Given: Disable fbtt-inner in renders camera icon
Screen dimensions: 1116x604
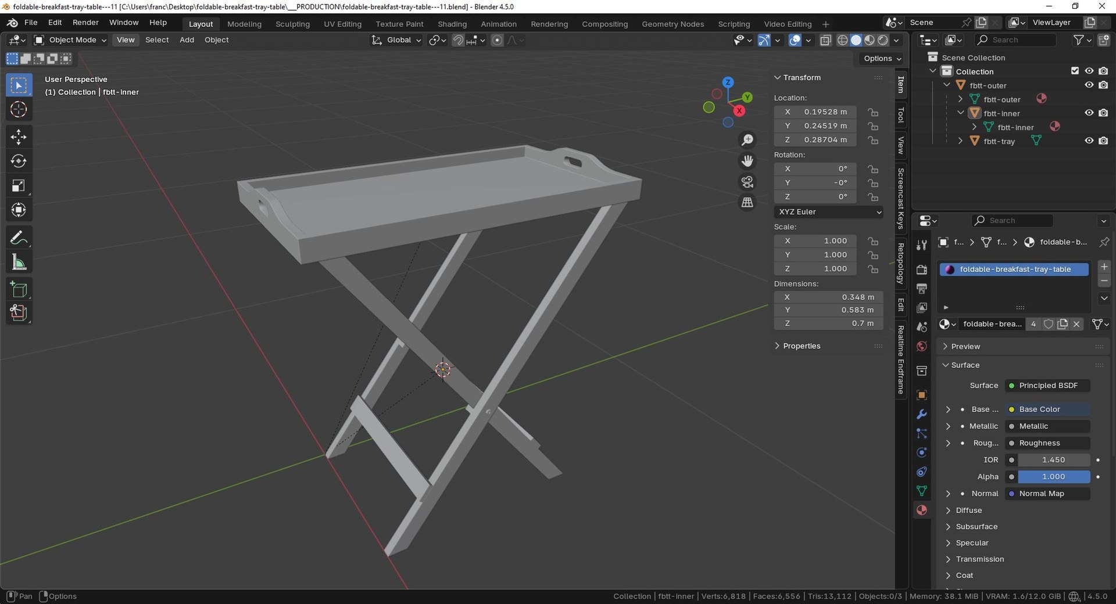Looking at the screenshot, I should tap(1103, 113).
